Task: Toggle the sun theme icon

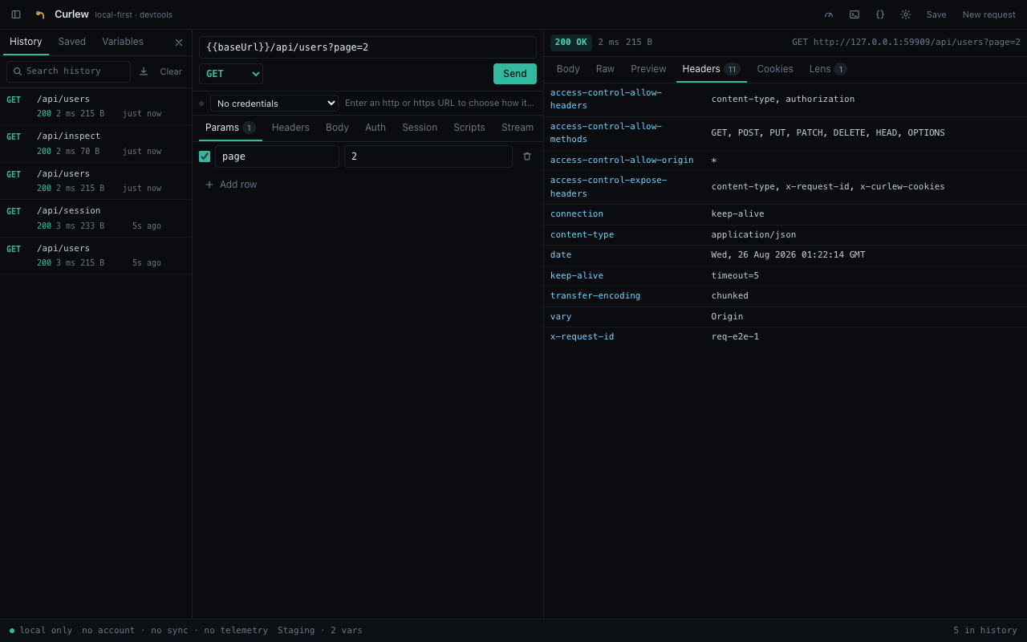Action: click(906, 14)
